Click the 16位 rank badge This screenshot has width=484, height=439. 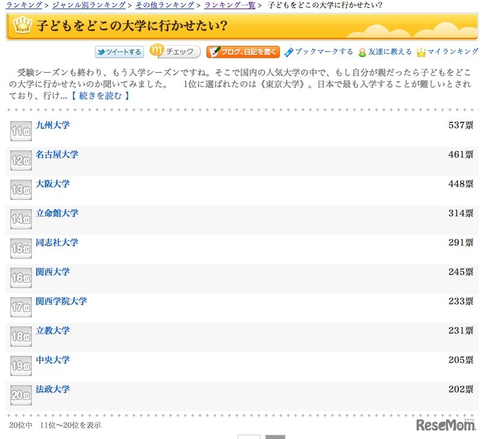click(21, 278)
